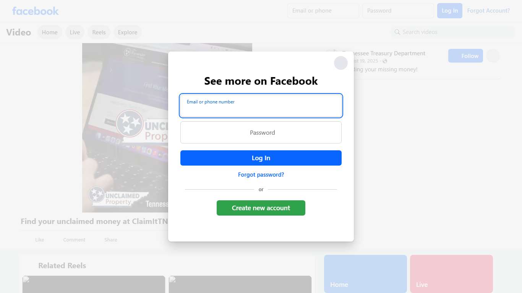Screen dimensions: 522x293
Task: Open the Forgot Account? link in header
Action: pyautogui.click(x=488, y=11)
